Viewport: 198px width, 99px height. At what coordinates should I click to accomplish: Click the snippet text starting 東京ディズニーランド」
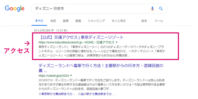(x=102, y=51)
